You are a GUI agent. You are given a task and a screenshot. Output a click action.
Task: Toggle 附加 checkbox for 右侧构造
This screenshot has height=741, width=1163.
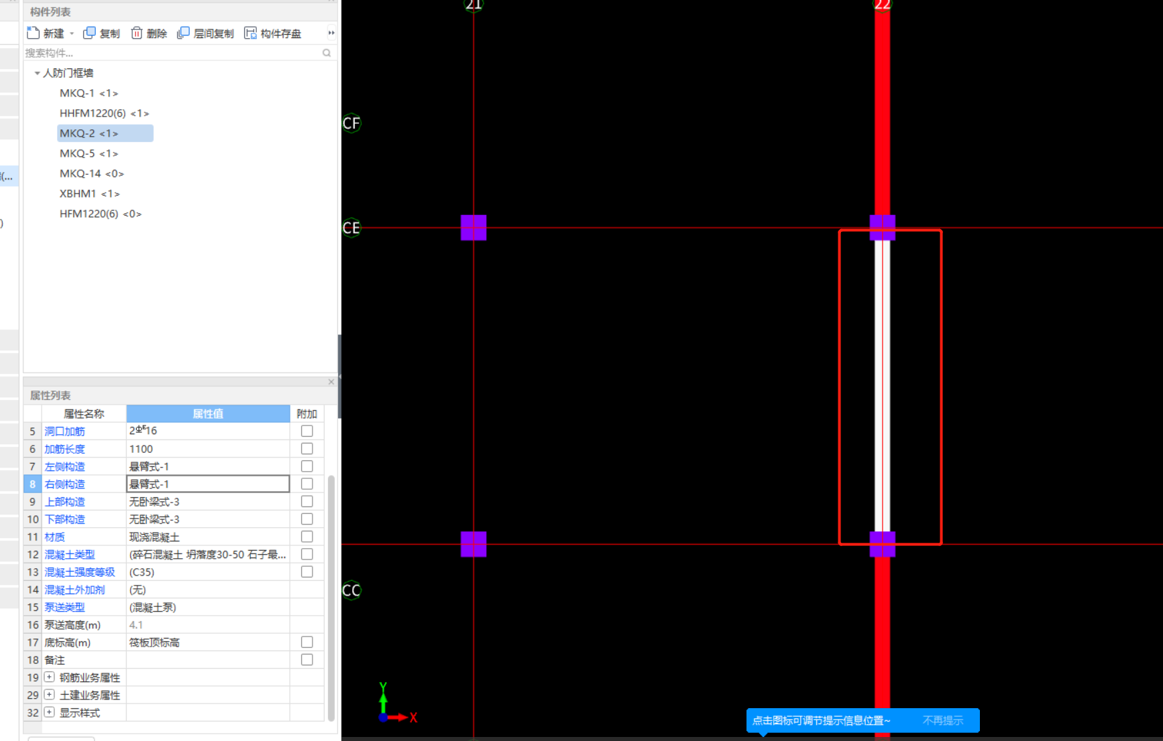pyautogui.click(x=307, y=484)
